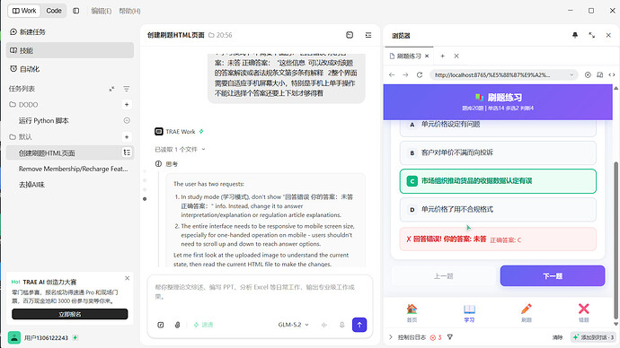620x348 pixels.
Task: Expand the 控制台日志 console log
Action: pyautogui.click(x=408, y=337)
